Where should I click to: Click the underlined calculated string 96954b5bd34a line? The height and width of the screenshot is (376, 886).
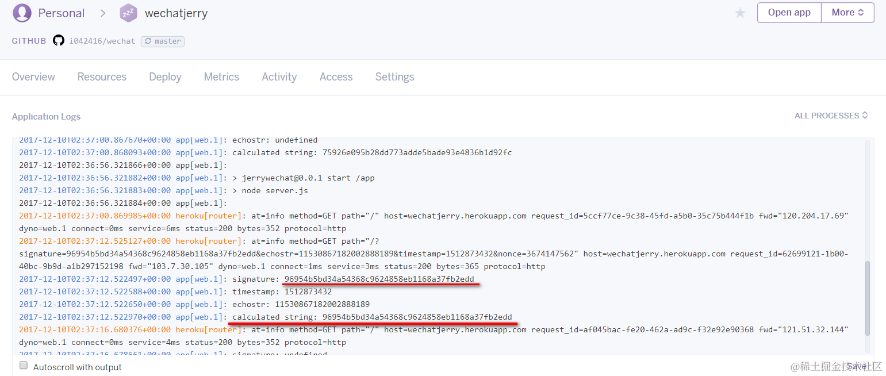(x=265, y=317)
